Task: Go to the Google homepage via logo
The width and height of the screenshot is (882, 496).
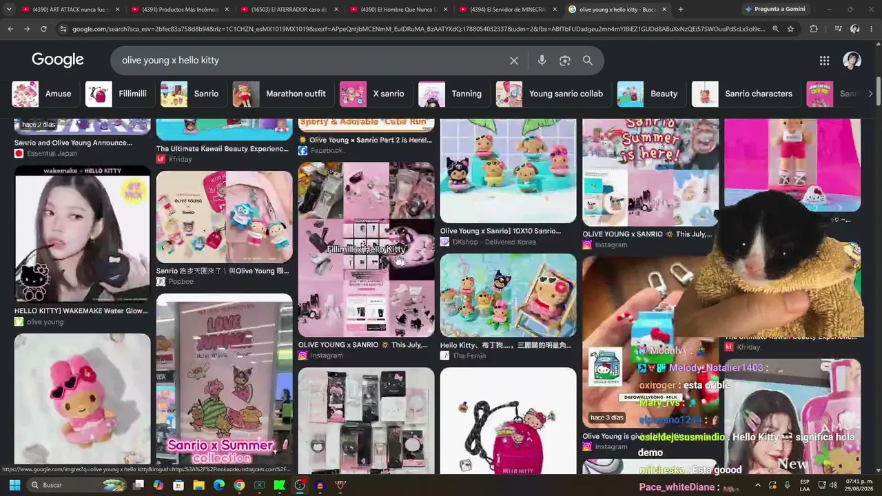Action: click(58, 60)
